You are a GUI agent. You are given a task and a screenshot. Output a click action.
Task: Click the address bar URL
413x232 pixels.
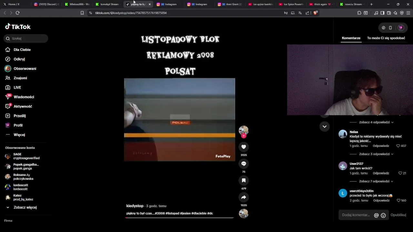point(131,13)
